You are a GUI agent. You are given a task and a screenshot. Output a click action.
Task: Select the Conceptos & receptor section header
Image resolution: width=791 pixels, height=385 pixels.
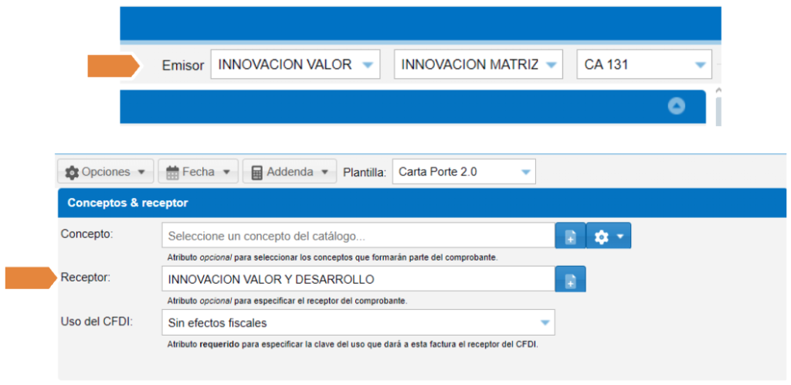(x=128, y=203)
